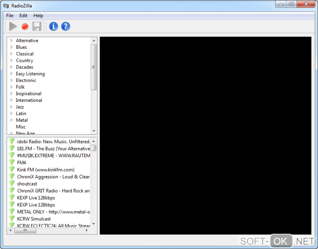
Task: Click station list scroll left arrow
Action: (x=11, y=230)
